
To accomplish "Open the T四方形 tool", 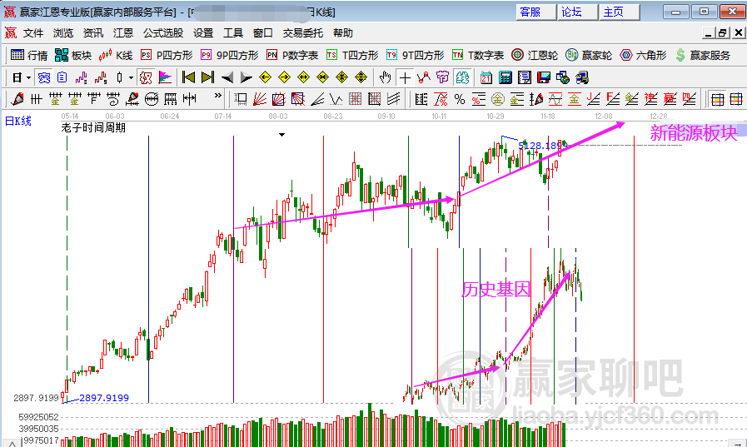I will pyautogui.click(x=352, y=55).
